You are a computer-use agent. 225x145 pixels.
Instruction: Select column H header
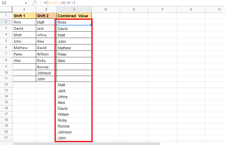click(x=219, y=9)
